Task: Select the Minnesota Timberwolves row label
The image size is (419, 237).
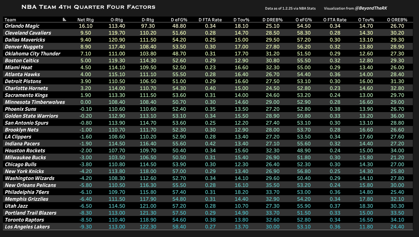Action: (35, 102)
